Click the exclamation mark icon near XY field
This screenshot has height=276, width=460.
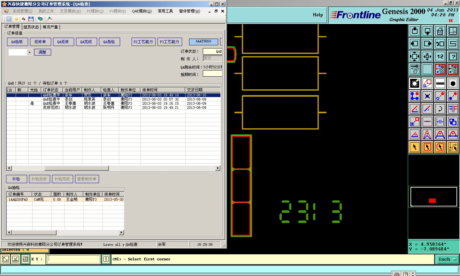(x=106, y=259)
